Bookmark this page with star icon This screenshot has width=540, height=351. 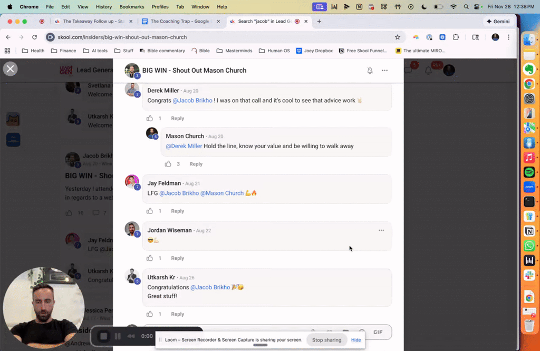(x=398, y=37)
